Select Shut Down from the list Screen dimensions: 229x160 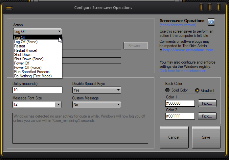[x=37, y=55]
